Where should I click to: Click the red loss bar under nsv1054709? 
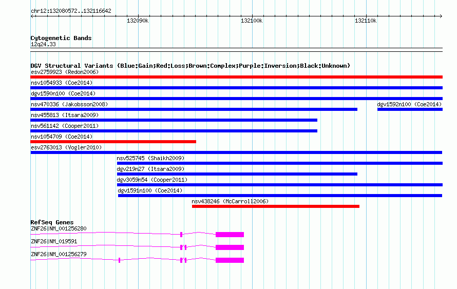point(113,142)
